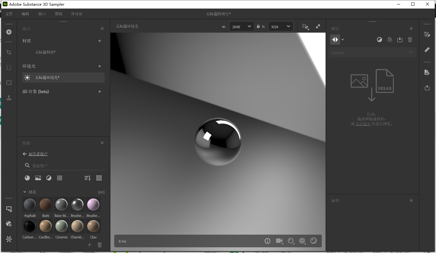Open the render sphere preview icon in viewport toolbar
Viewport: 436px width, 253px height.
pos(314,241)
